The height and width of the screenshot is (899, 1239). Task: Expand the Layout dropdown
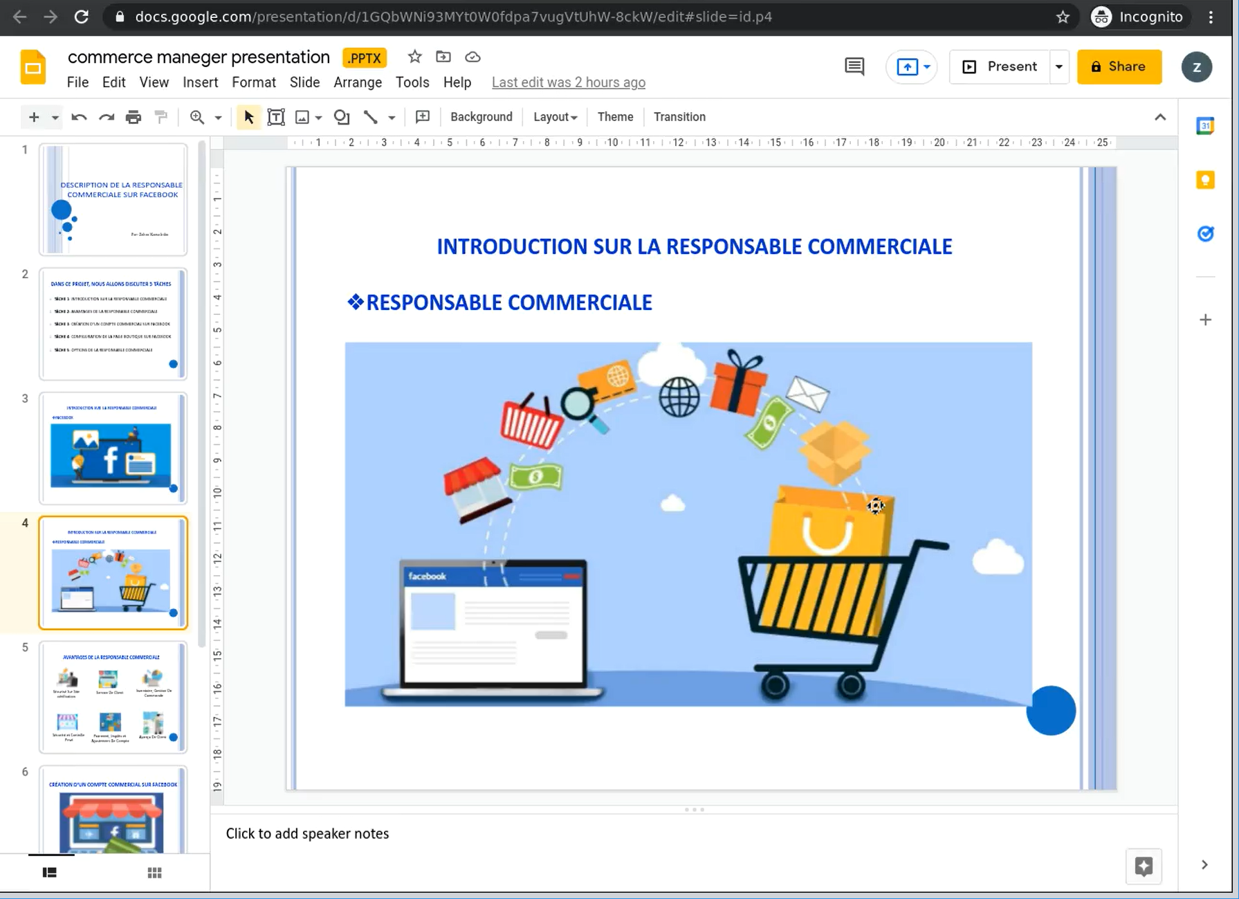pyautogui.click(x=555, y=117)
